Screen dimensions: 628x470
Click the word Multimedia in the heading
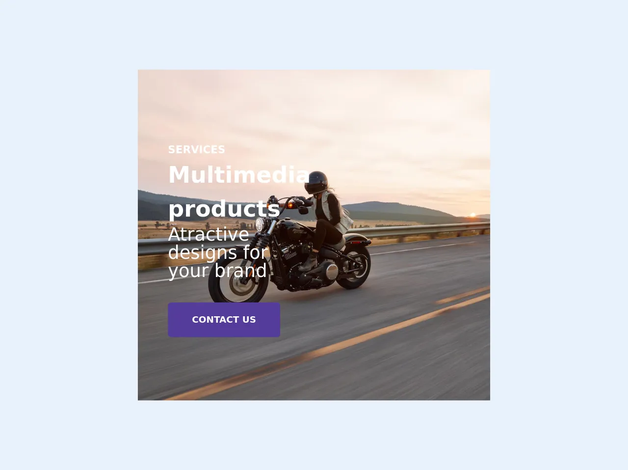click(x=239, y=175)
